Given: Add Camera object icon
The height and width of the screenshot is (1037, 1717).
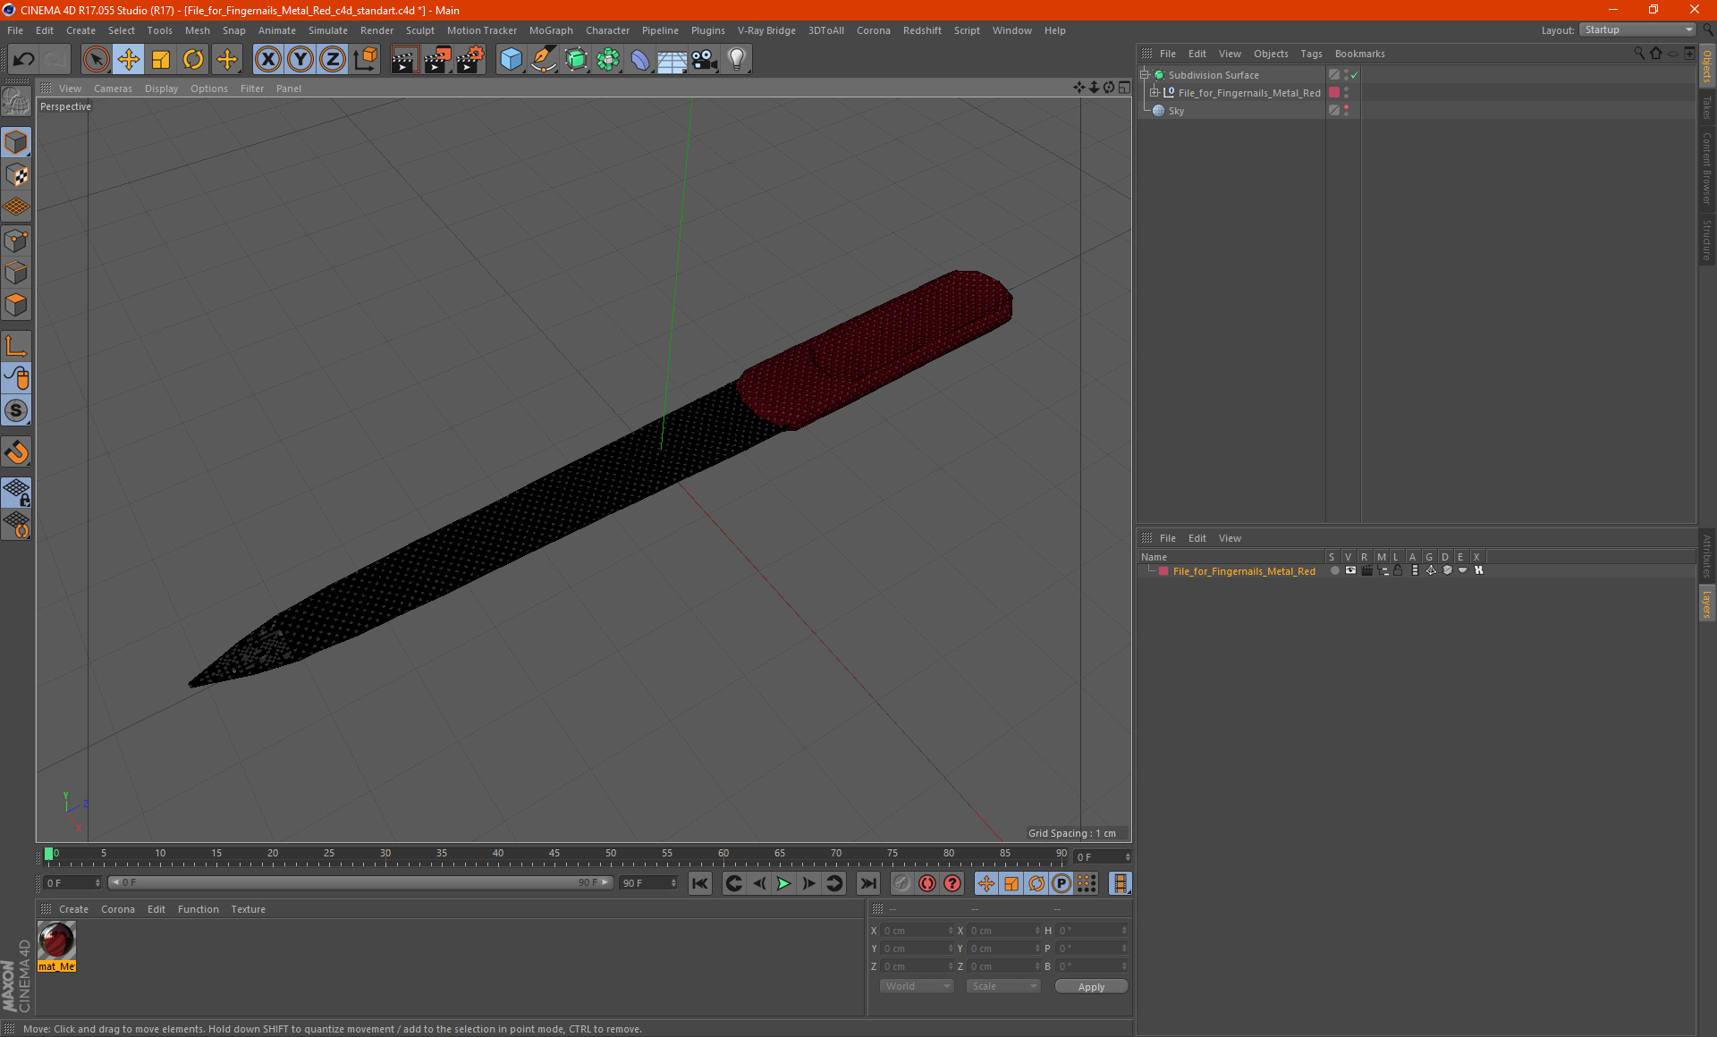Looking at the screenshot, I should pyautogui.click(x=705, y=60).
